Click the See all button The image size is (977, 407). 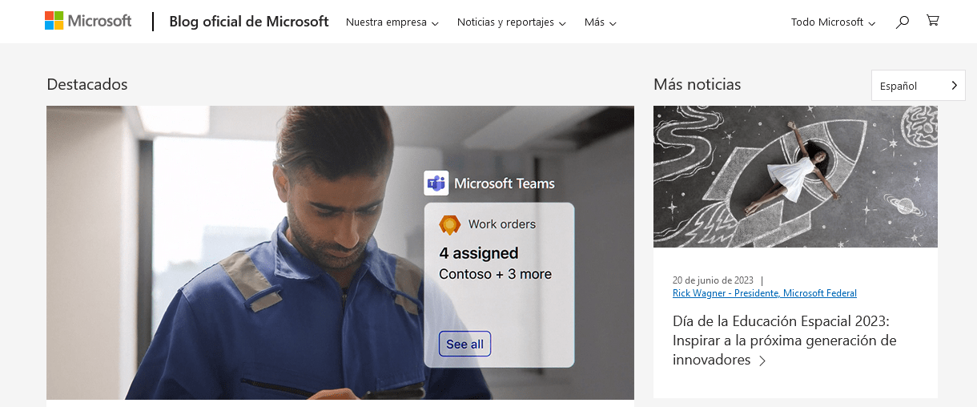pos(464,344)
